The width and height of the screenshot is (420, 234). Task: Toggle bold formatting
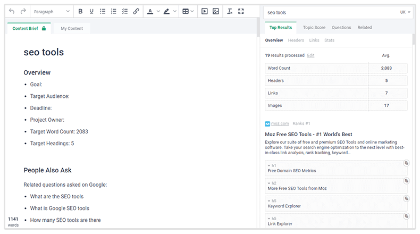(81, 11)
